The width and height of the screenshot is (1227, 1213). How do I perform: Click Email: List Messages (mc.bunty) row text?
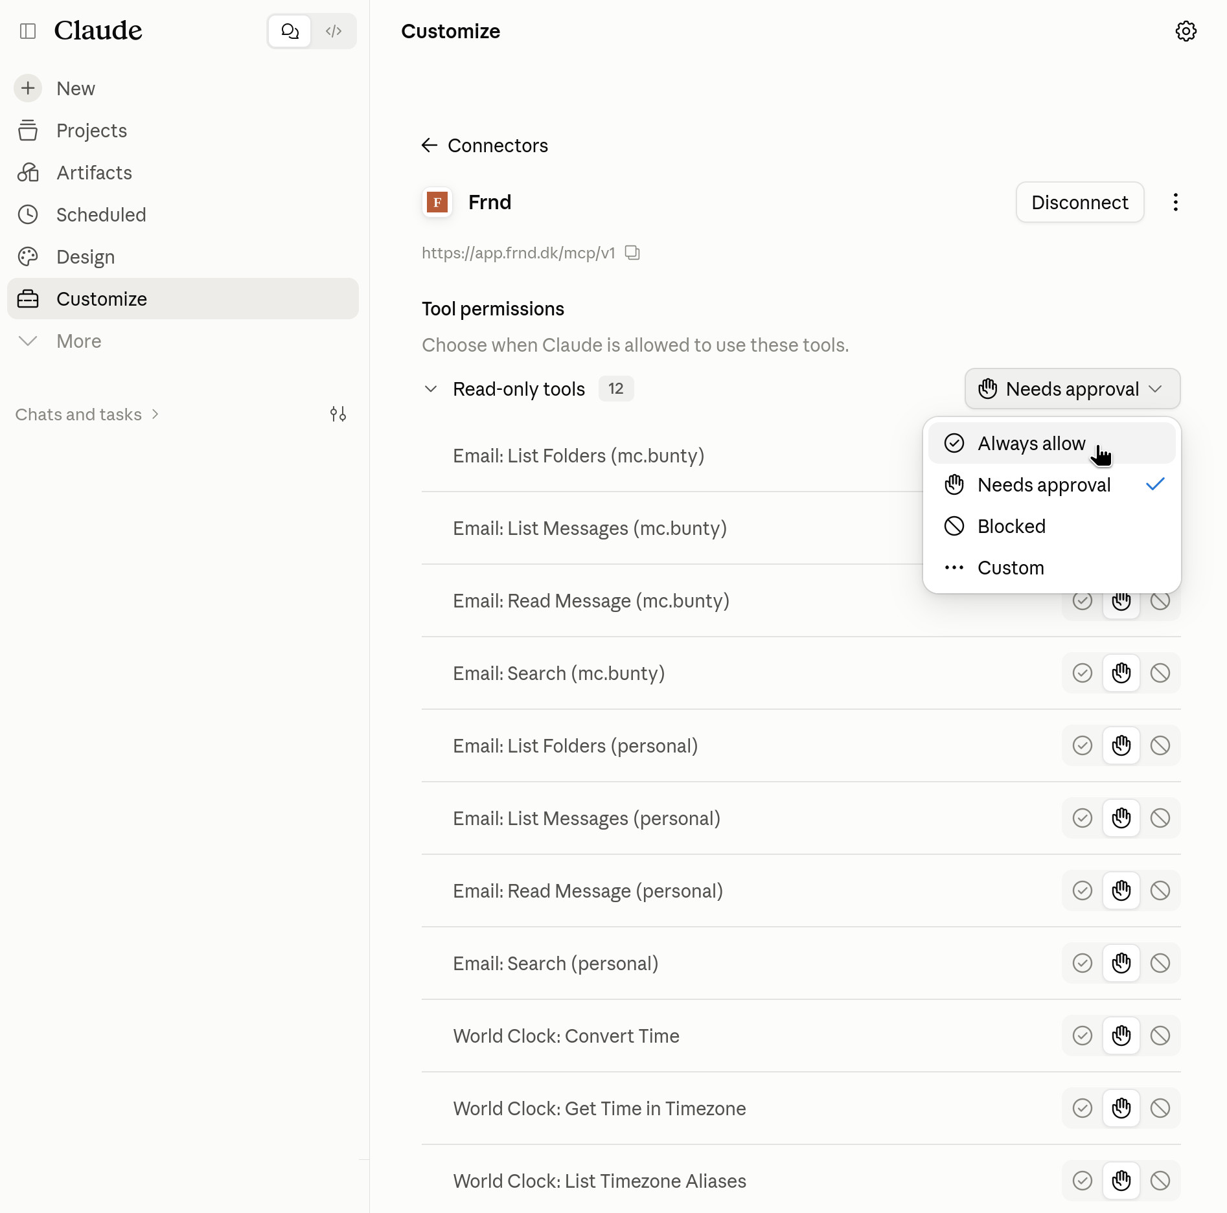click(590, 528)
